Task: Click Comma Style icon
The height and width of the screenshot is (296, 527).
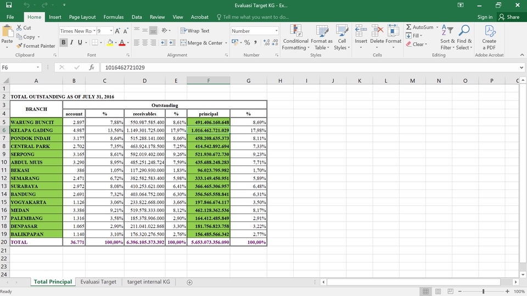Action: (x=255, y=43)
